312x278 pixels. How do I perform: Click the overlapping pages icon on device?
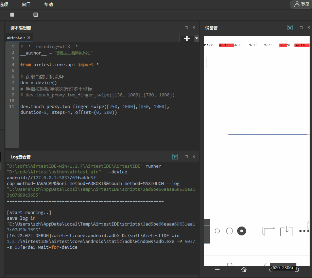tap(269, 231)
